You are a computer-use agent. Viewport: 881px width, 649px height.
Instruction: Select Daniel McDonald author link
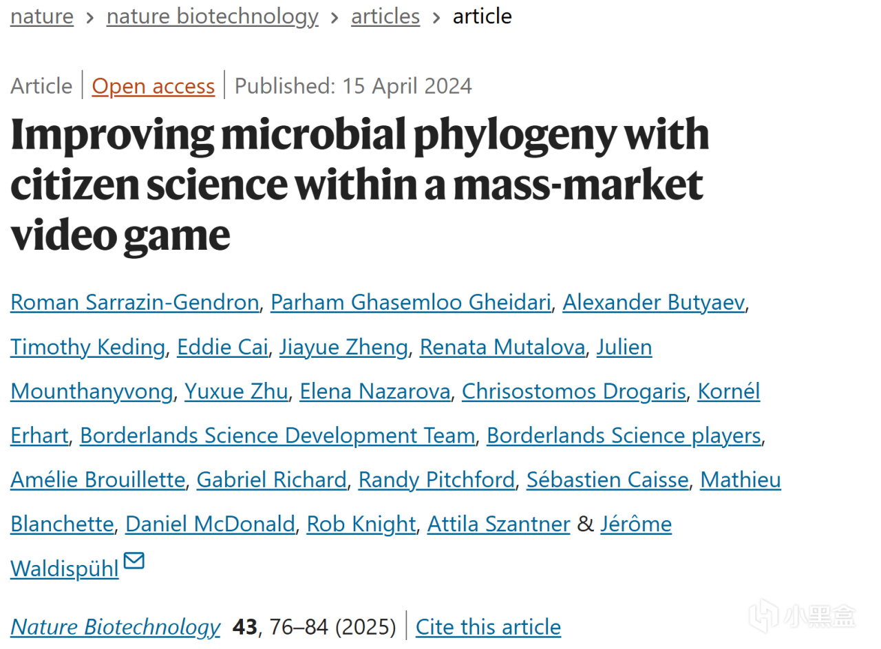tap(210, 524)
